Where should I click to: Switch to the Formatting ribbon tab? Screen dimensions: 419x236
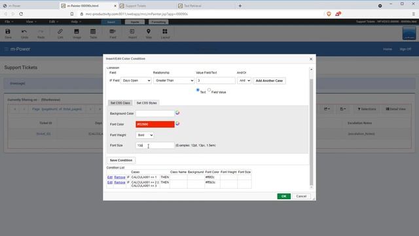pos(158,22)
